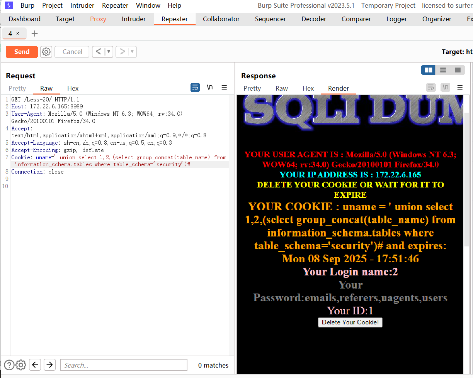Select side-by-side layout view icon
Viewport: 473px width, 378px height.
428,70
